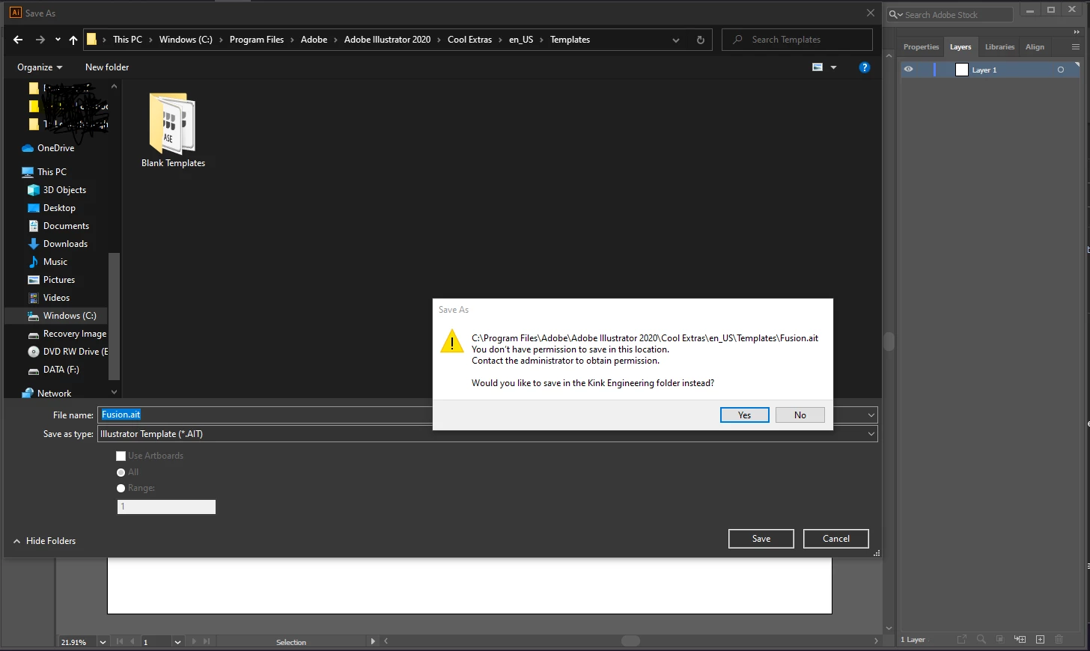Open the Layers panel hamburger menu
This screenshot has height=651, width=1090.
click(1076, 47)
